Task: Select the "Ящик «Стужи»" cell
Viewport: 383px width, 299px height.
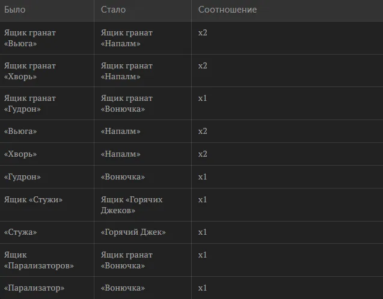Action: coord(33,200)
